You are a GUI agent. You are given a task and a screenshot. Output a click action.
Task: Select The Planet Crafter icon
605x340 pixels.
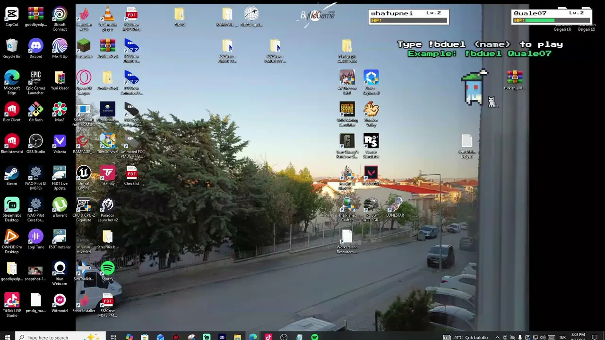(x=347, y=210)
